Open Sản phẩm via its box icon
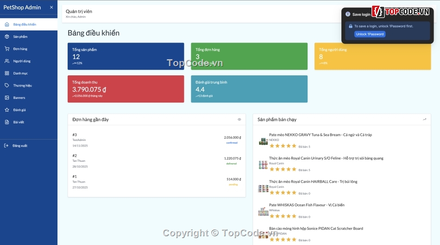The height and width of the screenshot is (245, 440). pos(7,37)
